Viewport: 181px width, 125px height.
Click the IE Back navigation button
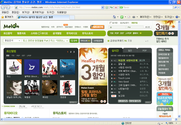pos(3,8)
